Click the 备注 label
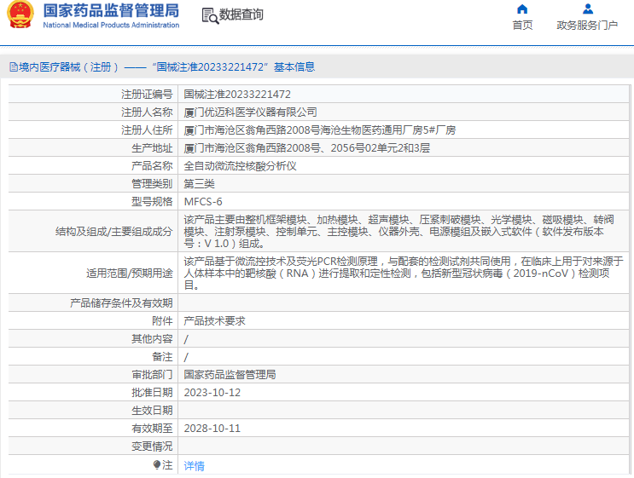This screenshot has height=478, width=634. coord(162,357)
